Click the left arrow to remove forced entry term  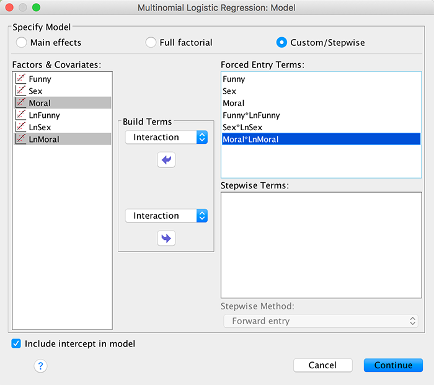tap(166, 160)
